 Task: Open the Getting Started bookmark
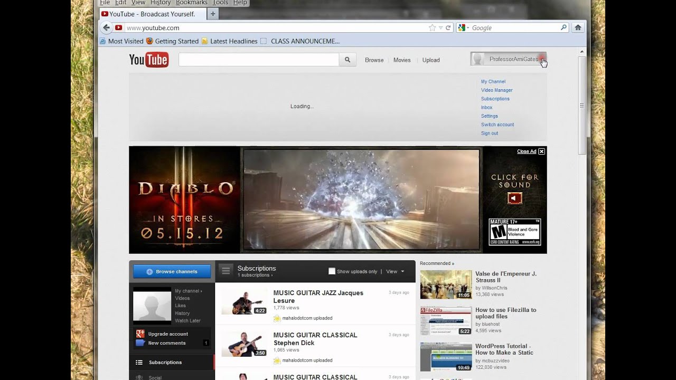tap(172, 41)
